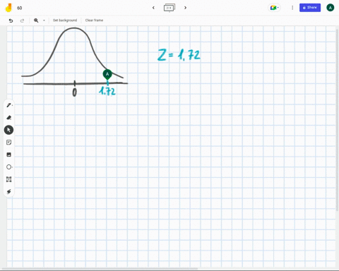Click the collaborator cursor marker A
This screenshot has height=271, width=339.
(107, 74)
